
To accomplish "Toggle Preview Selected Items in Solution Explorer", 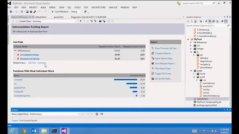I will pos(226,22).
